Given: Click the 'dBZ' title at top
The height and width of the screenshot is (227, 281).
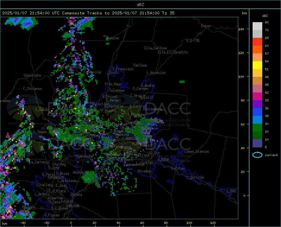Looking at the screenshot, I should (140, 5).
